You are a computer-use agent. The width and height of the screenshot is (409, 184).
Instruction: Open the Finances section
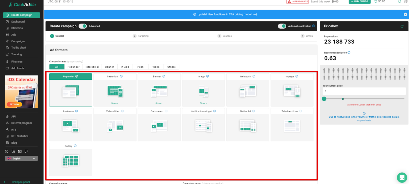pyautogui.click(x=17, y=62)
